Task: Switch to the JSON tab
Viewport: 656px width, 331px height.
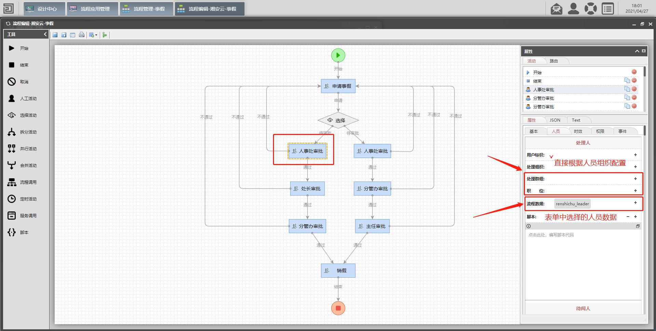Action: (x=555, y=120)
